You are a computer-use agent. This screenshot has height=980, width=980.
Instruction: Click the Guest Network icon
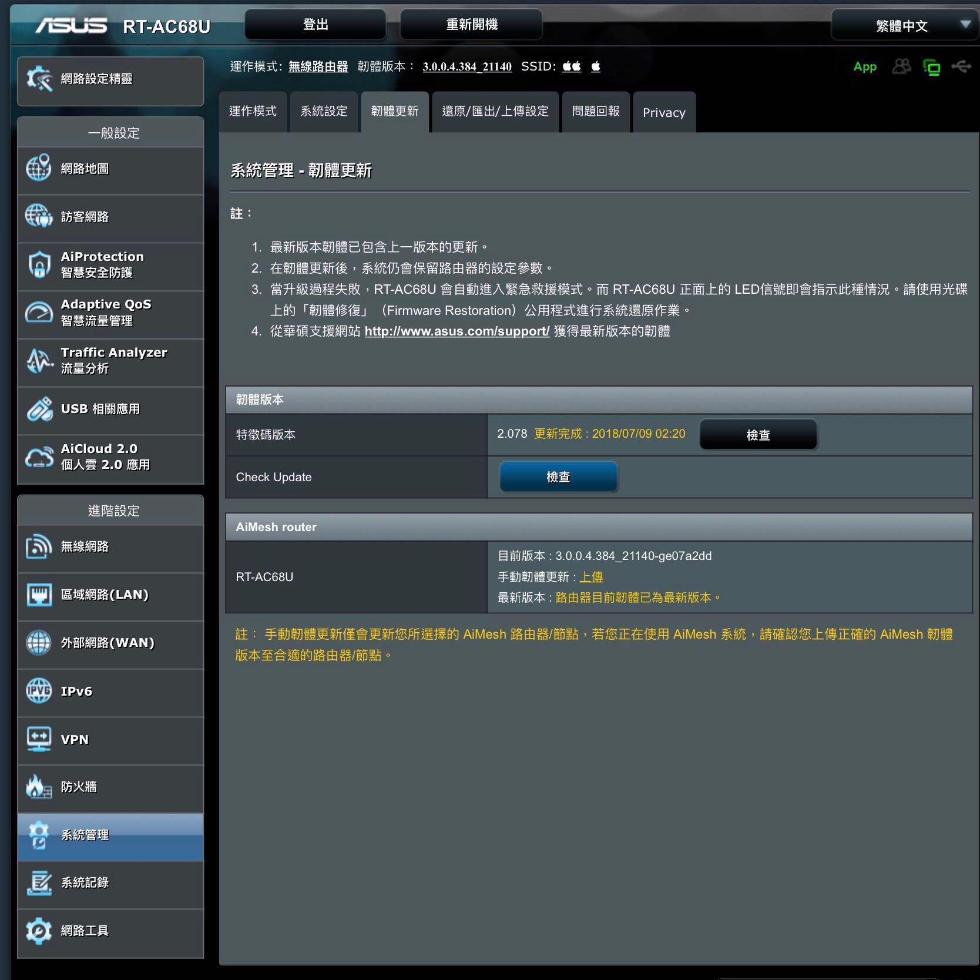pos(39,216)
